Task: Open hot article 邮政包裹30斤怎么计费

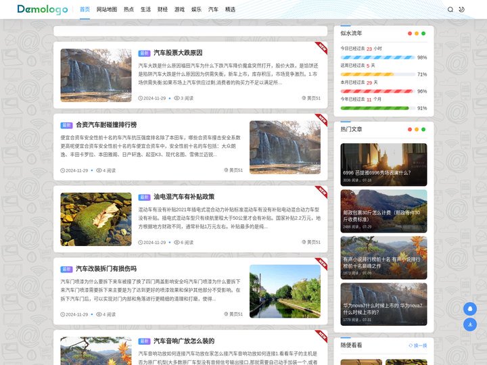Action: pos(384,211)
